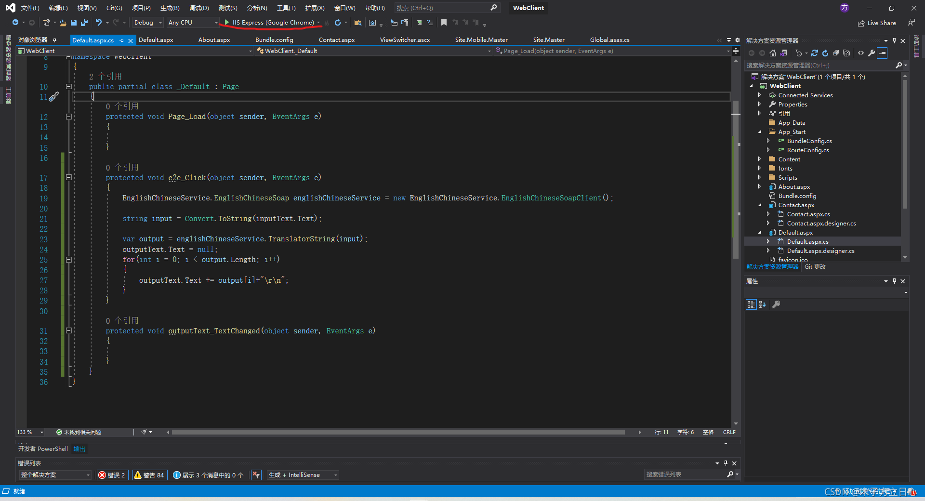
Task: Switch to the Git 更改 tab
Action: point(815,267)
